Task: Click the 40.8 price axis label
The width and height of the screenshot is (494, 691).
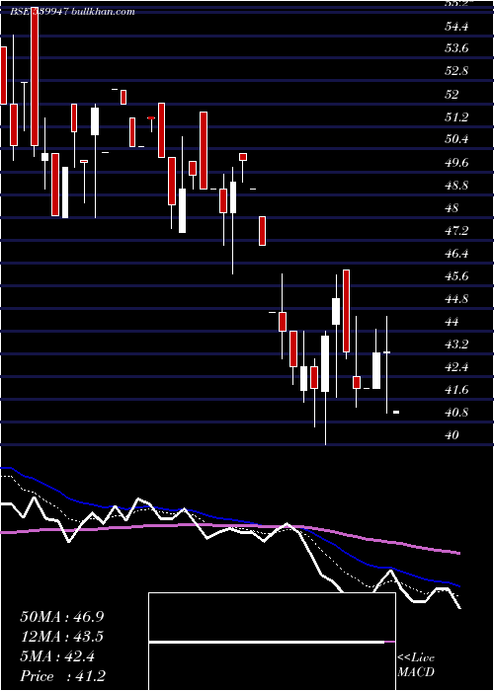Action: [456, 413]
